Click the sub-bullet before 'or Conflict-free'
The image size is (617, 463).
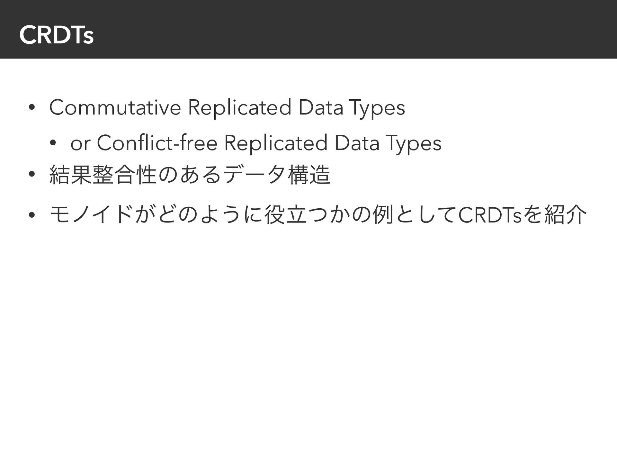52,144
